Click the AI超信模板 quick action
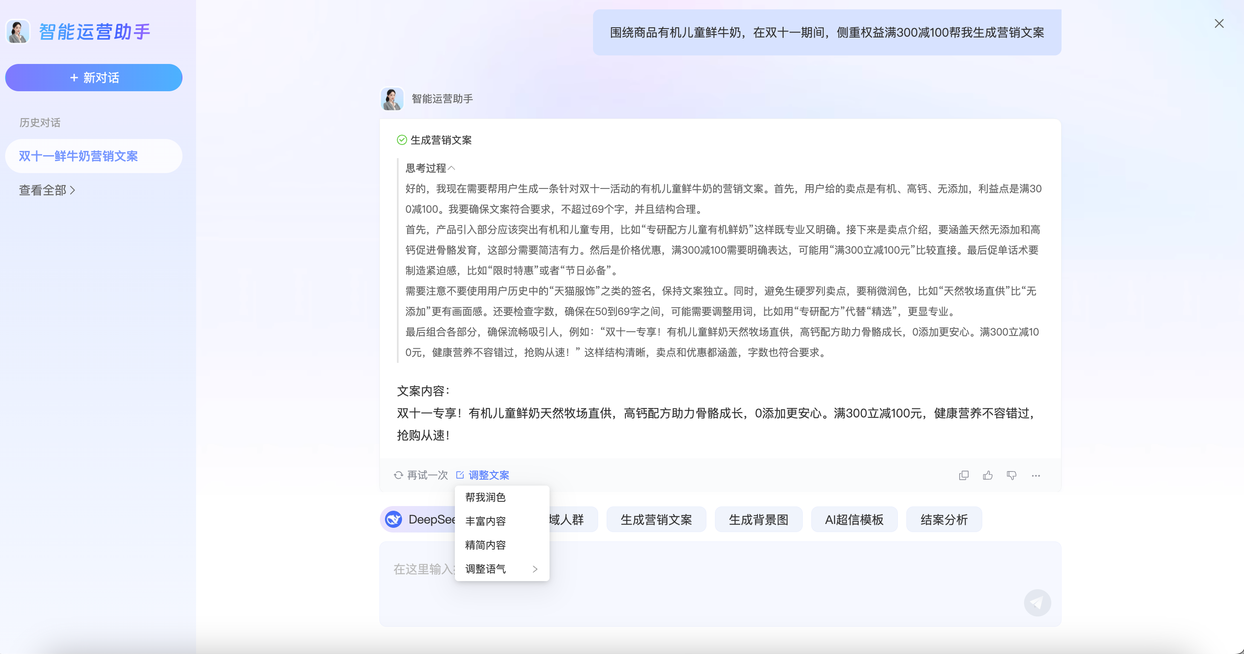1244x654 pixels. click(854, 519)
